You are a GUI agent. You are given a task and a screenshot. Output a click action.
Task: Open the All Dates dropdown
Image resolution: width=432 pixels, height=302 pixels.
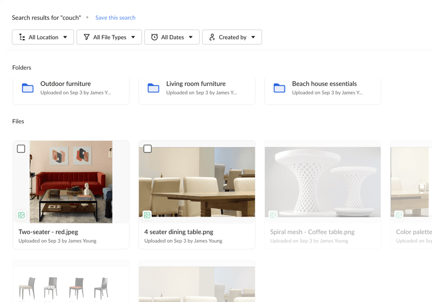tap(191, 37)
